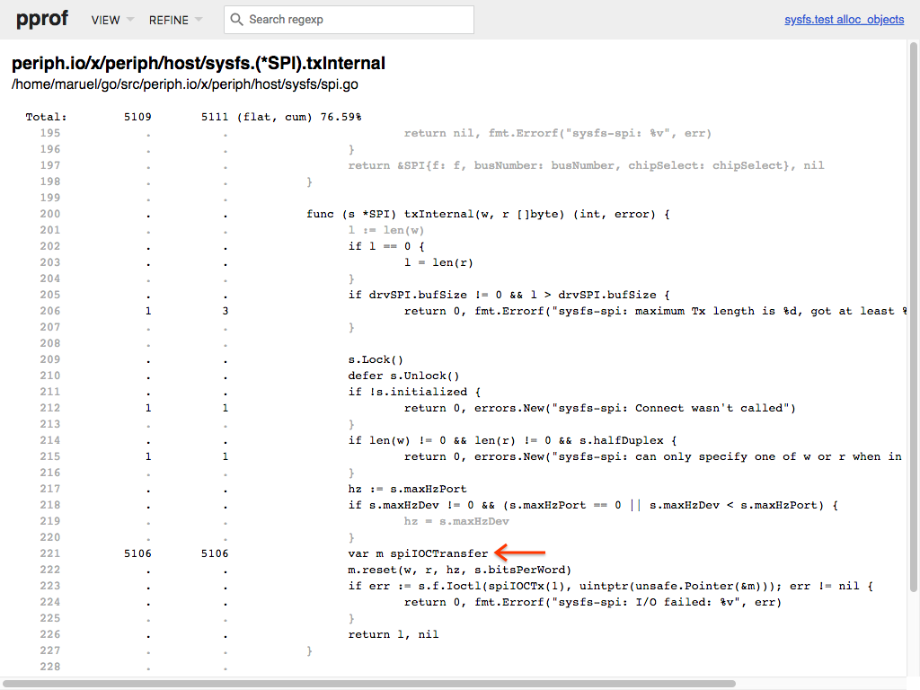Click line 200 func txInternal declaration
This screenshot has height=690, width=920.
coord(489,214)
